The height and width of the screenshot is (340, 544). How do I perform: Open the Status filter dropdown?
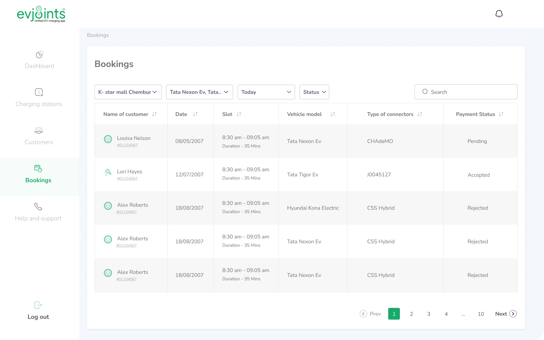[314, 92]
